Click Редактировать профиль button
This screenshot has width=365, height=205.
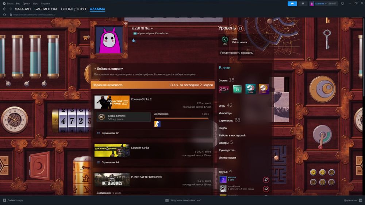[x=236, y=53]
